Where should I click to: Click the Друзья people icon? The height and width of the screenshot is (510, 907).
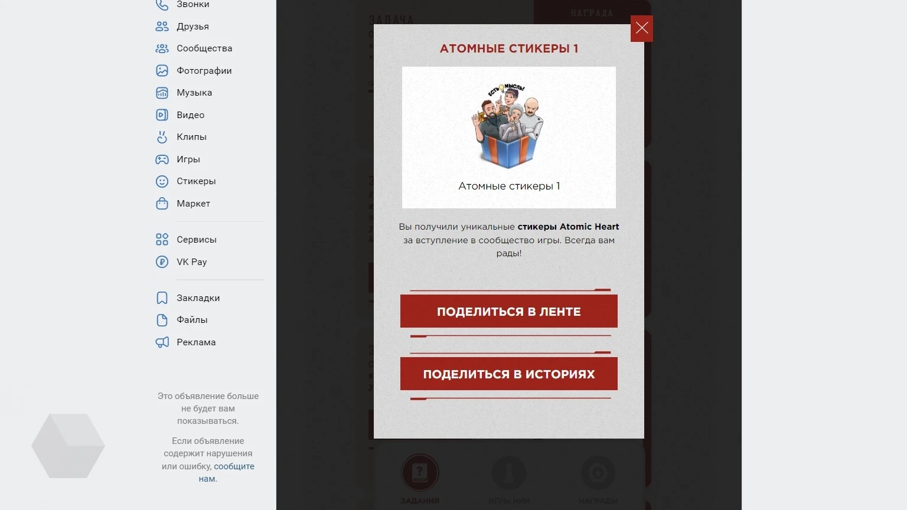pyautogui.click(x=162, y=27)
